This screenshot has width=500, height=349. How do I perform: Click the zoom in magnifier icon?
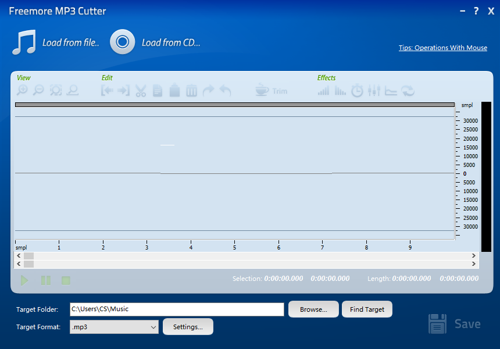point(22,90)
